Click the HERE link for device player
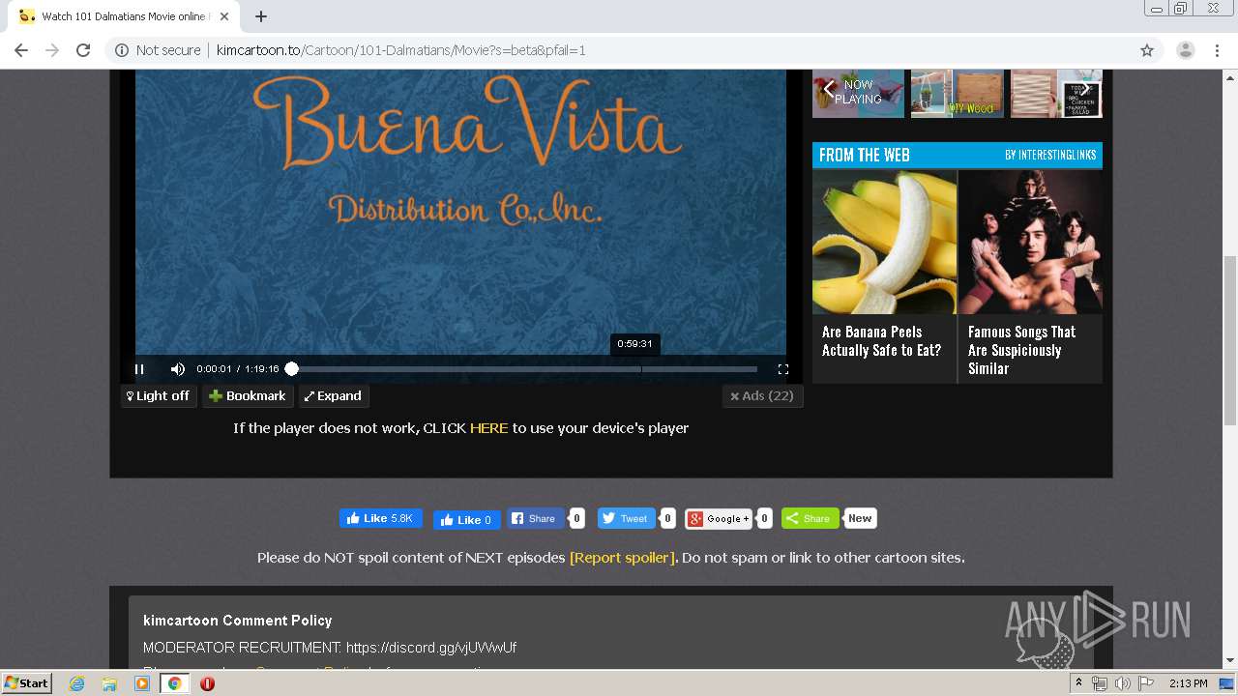Image resolution: width=1238 pixels, height=696 pixels. [x=488, y=428]
